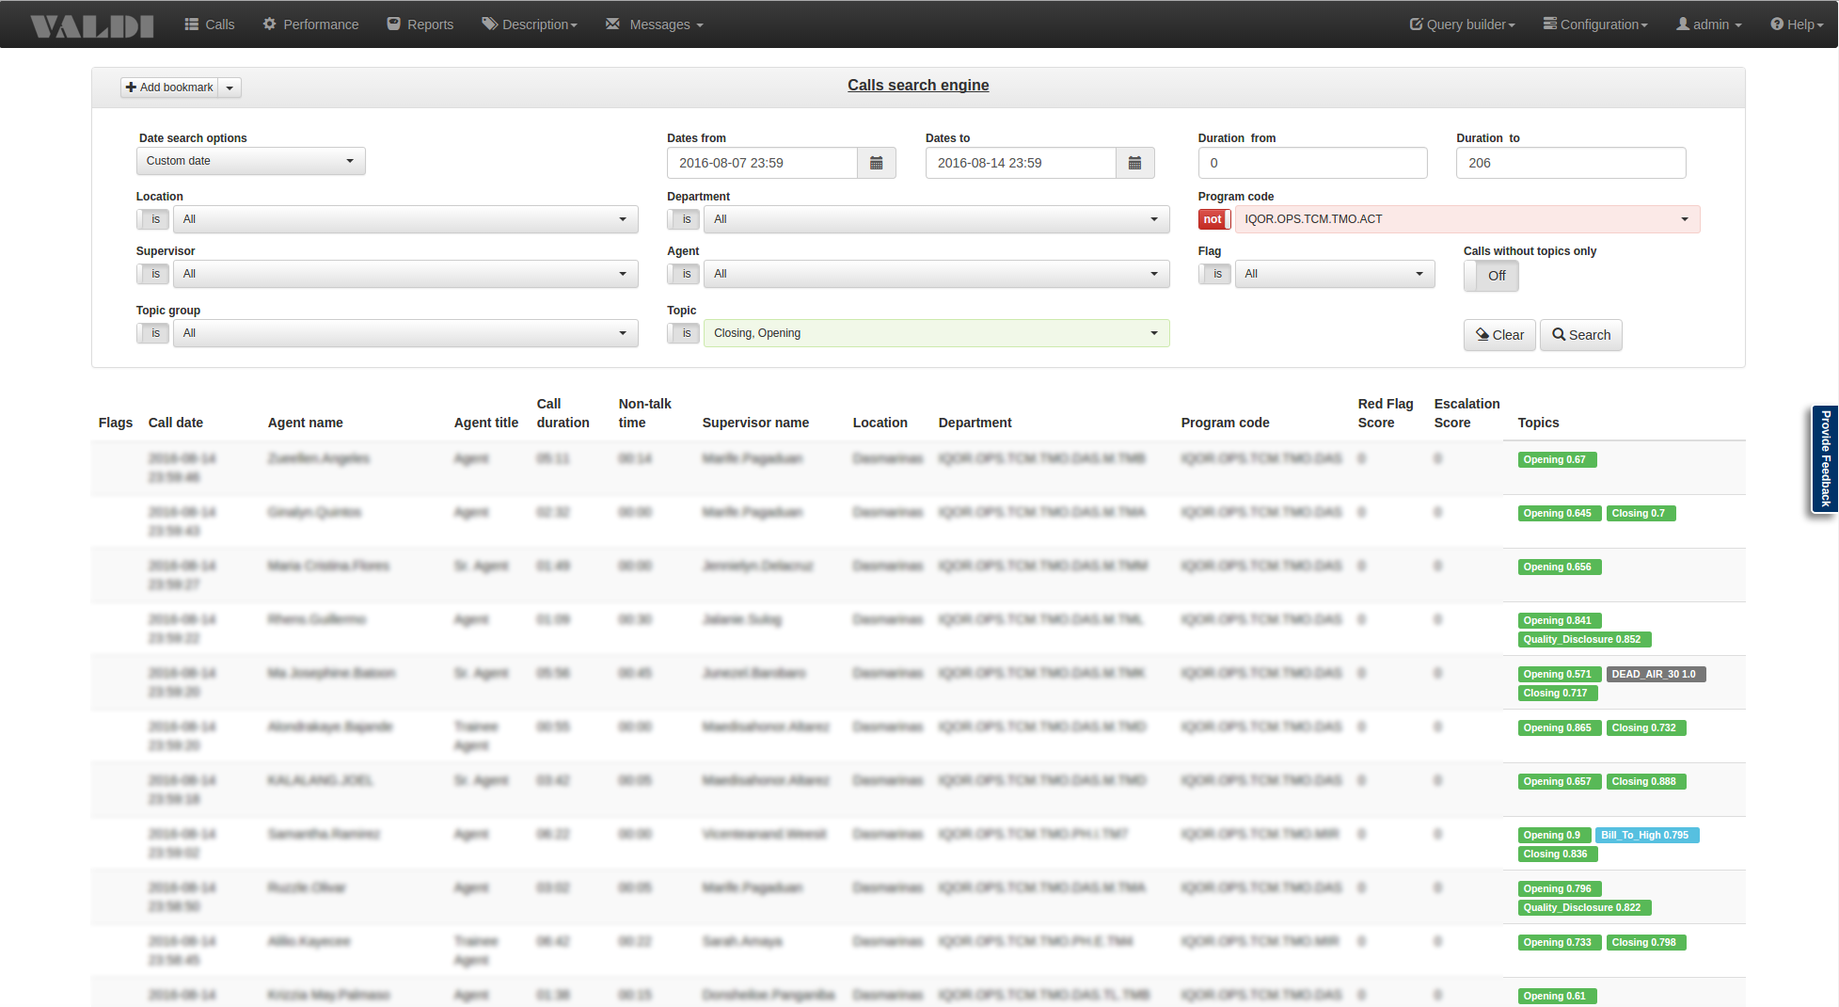Open the Calls page
The height and width of the screenshot is (1007, 1839).
pos(209,24)
